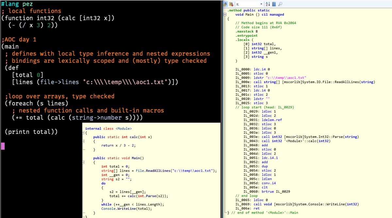
Task: Click 's2 = lines[__gen];' in the C# view
Action: (x=127, y=192)
